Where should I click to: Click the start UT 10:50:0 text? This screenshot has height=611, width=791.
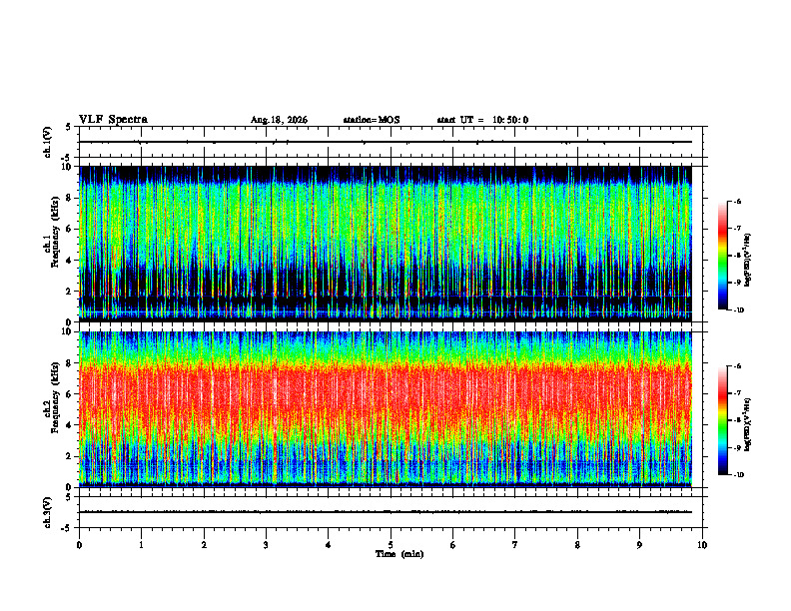click(482, 120)
